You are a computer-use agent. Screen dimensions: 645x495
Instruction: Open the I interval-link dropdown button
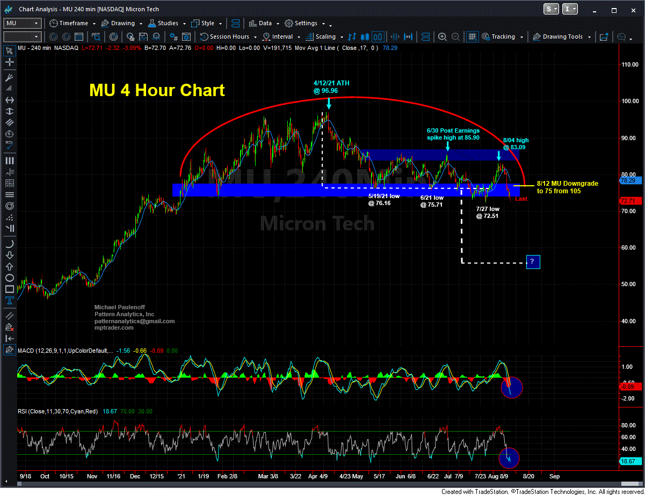tap(570, 9)
